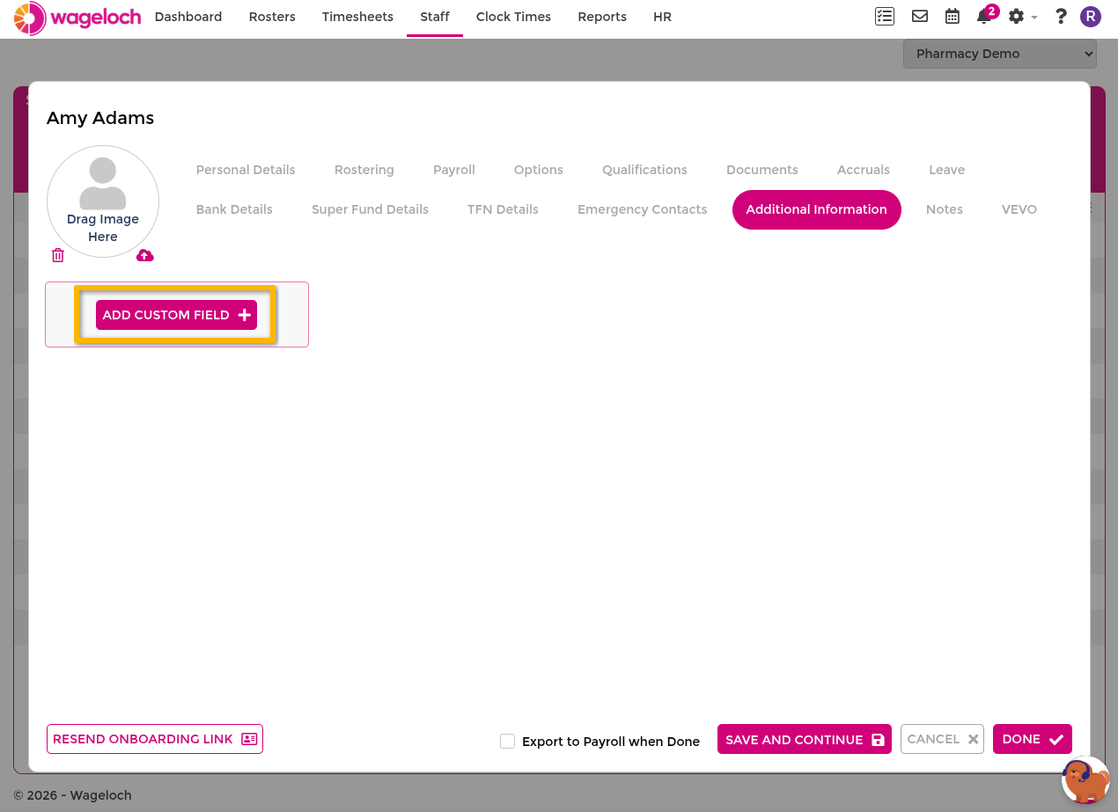Click the R user avatar
The image size is (1118, 812).
click(x=1091, y=16)
